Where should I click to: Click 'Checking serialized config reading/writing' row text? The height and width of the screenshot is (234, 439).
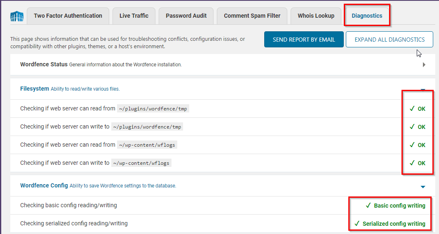coord(74,223)
